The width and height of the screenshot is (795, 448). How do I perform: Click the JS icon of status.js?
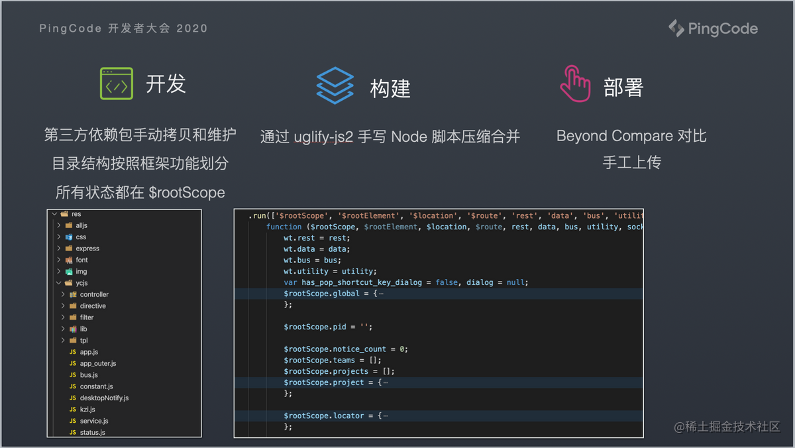pos(73,432)
